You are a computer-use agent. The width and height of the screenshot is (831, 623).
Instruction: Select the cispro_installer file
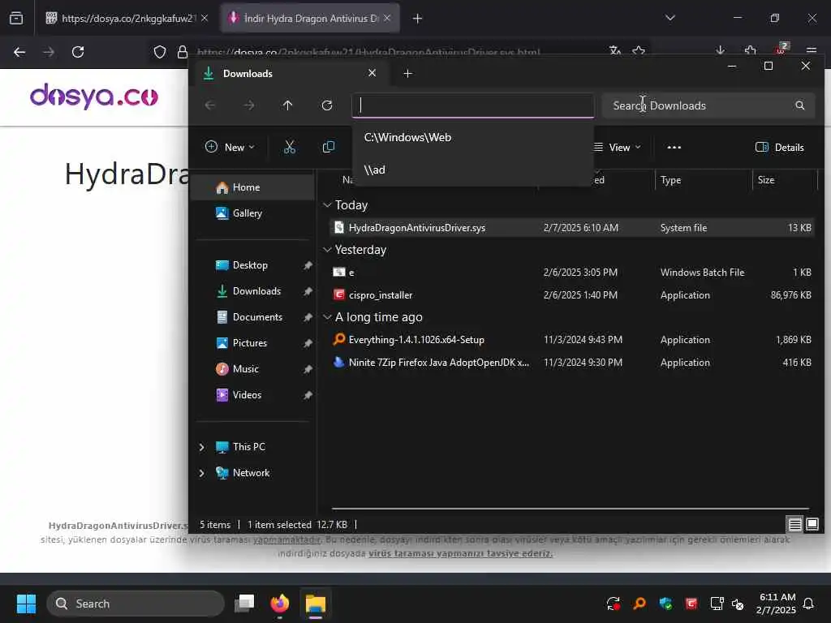click(x=571, y=295)
